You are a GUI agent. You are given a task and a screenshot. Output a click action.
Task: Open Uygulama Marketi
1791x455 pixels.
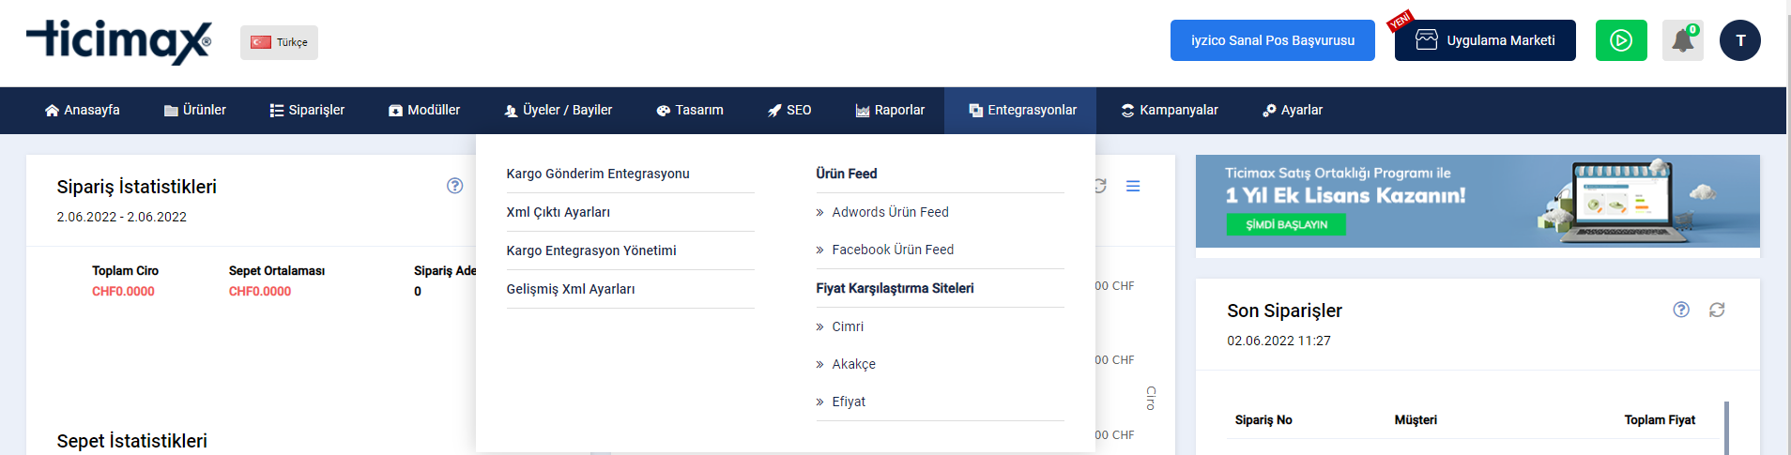point(1485,40)
